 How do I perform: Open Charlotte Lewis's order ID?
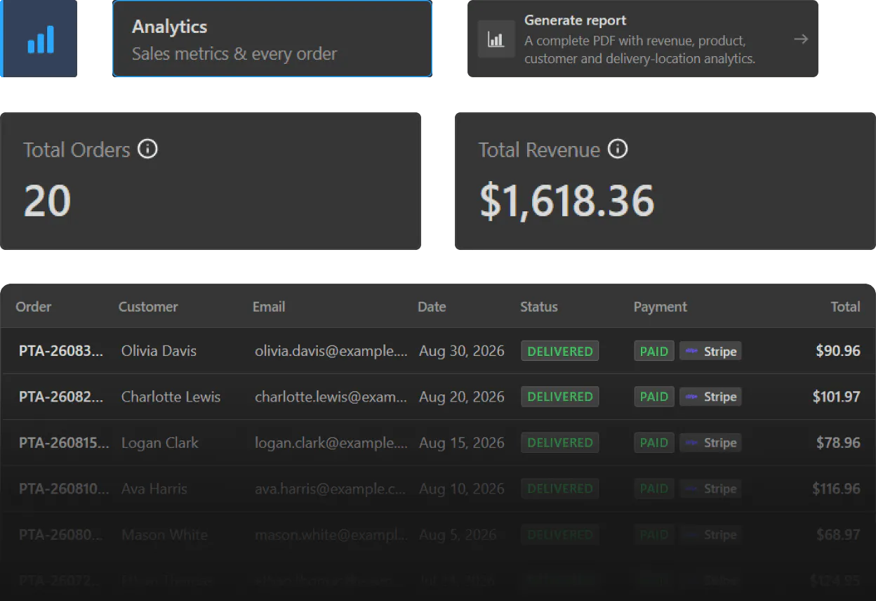(x=61, y=397)
